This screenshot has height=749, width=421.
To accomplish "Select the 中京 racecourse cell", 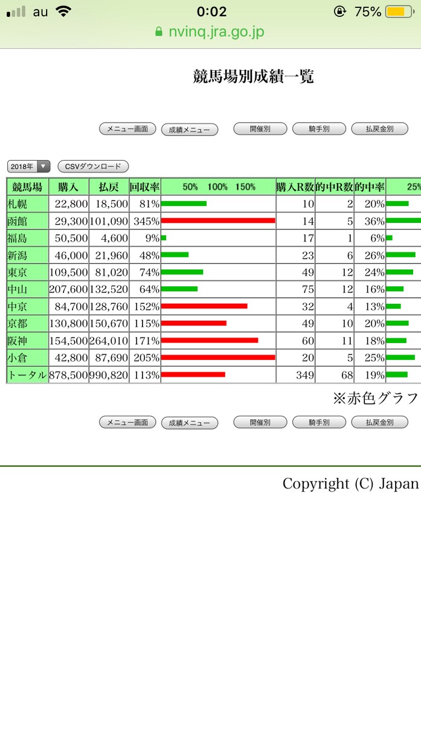I will pyautogui.click(x=28, y=306).
